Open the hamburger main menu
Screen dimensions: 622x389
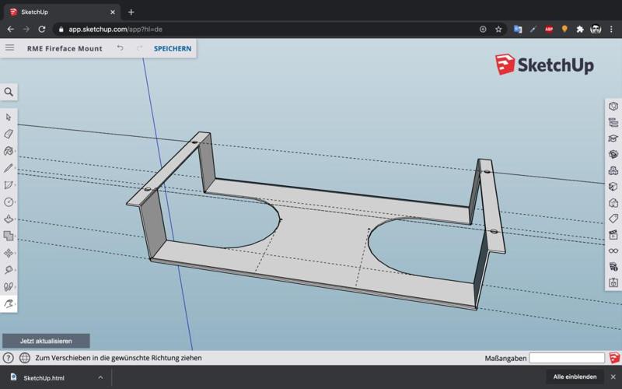9,48
